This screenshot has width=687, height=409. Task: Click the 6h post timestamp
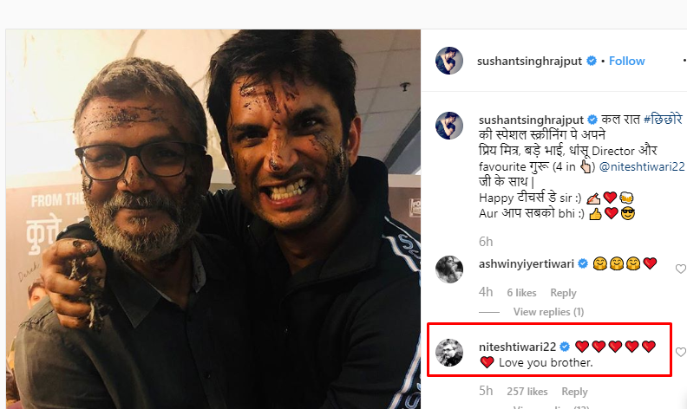coord(486,241)
